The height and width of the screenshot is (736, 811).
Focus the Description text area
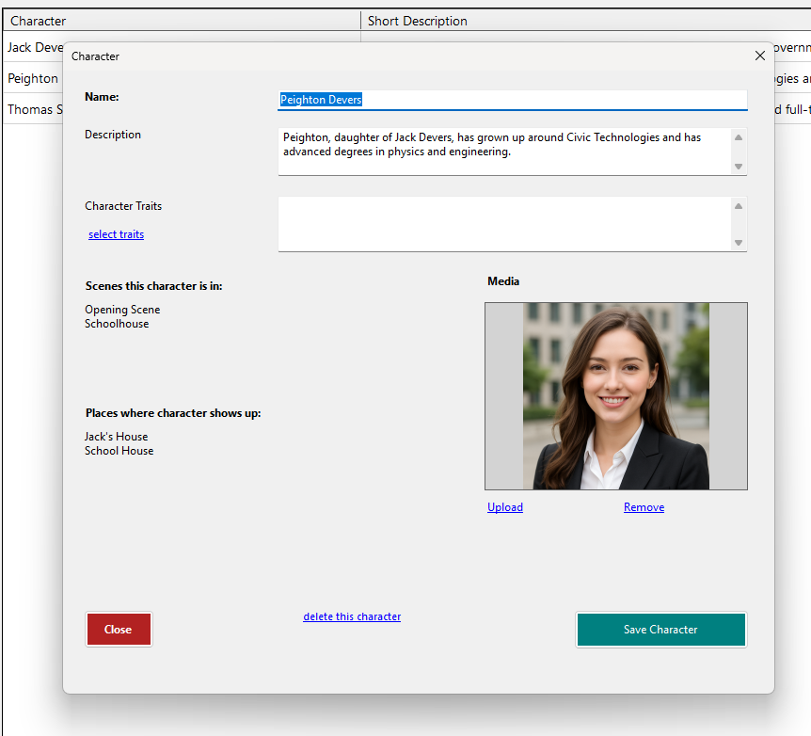click(503, 152)
